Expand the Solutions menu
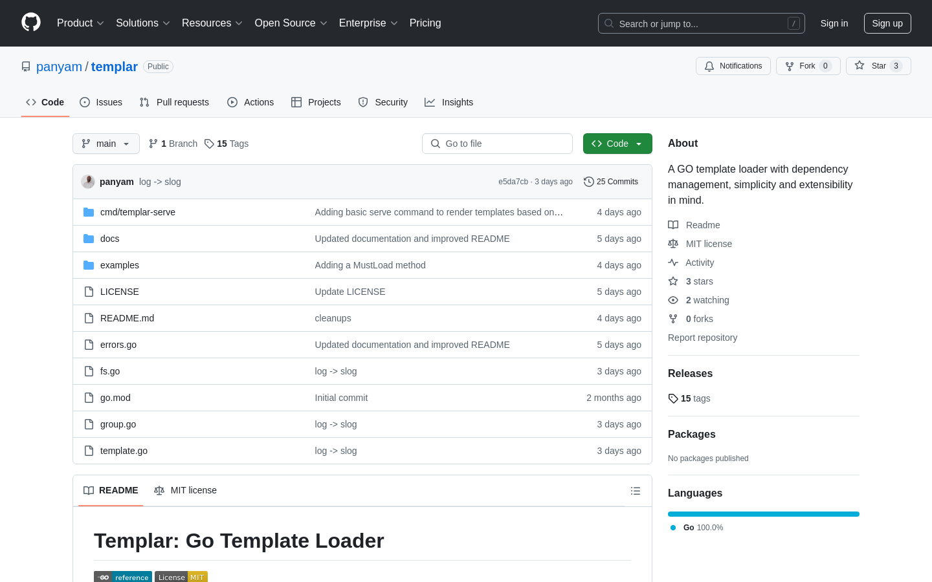This screenshot has width=932, height=582. click(x=143, y=23)
